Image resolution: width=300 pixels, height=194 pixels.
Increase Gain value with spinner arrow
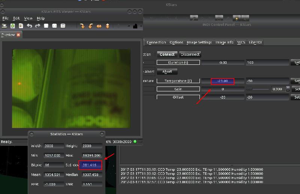click(288, 88)
